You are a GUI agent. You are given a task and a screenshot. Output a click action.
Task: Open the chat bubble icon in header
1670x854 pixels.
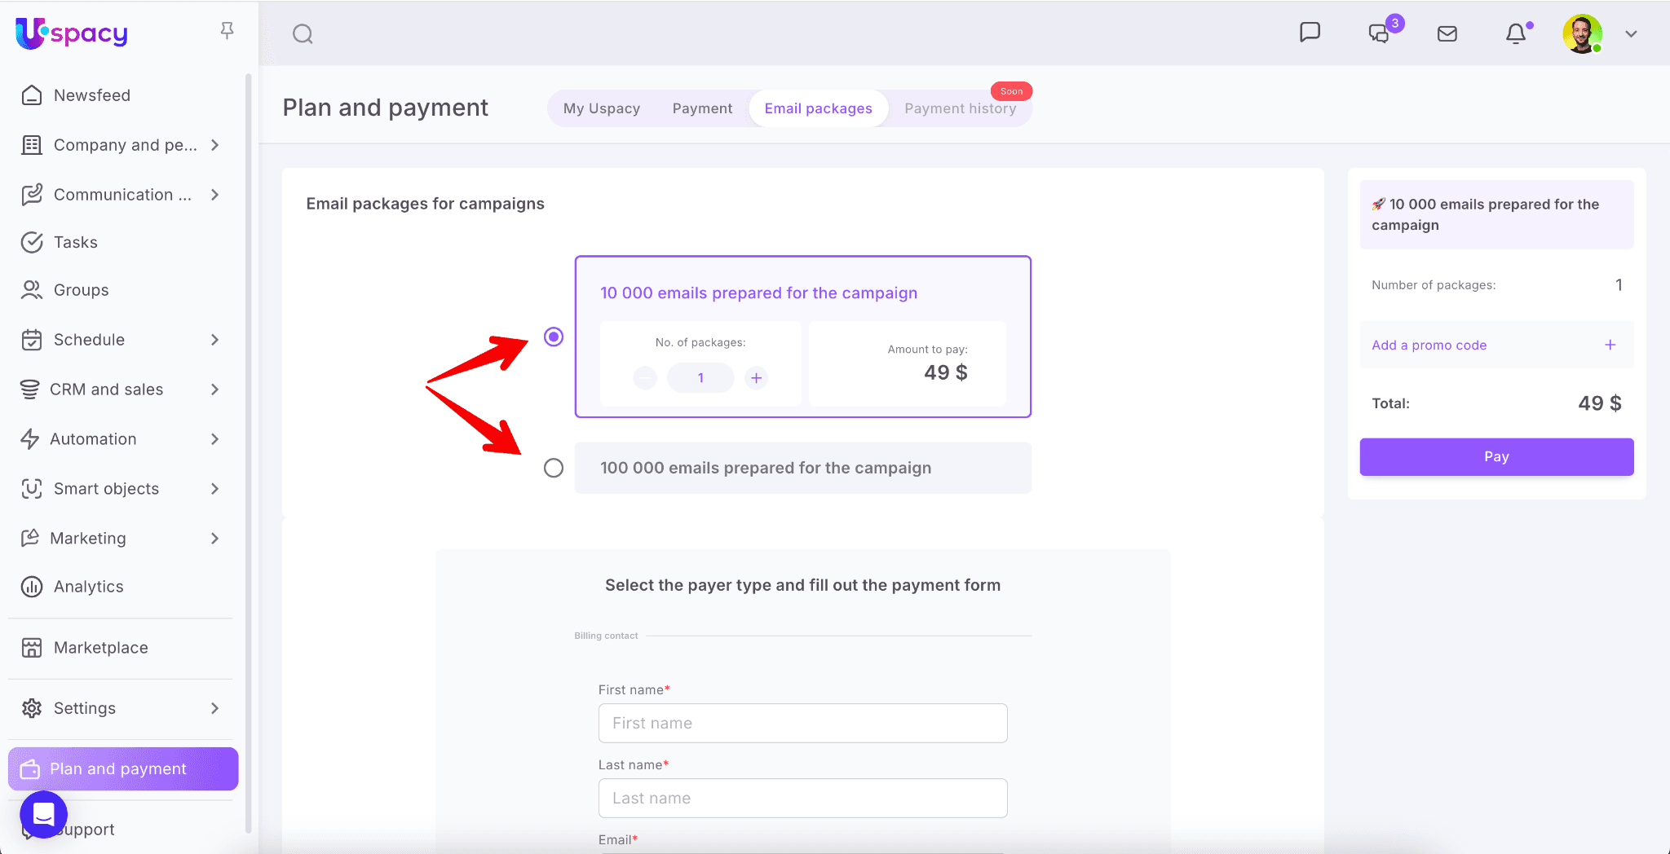click(1310, 33)
